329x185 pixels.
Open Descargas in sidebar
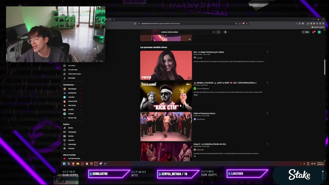[x=72, y=78]
